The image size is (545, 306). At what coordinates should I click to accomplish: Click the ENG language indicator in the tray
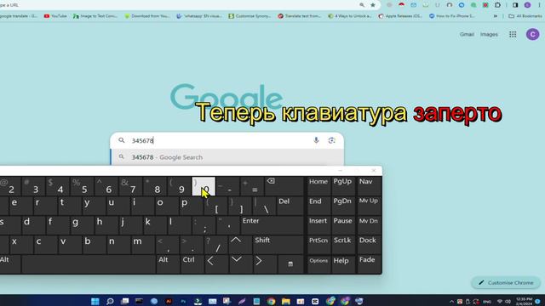(487, 302)
